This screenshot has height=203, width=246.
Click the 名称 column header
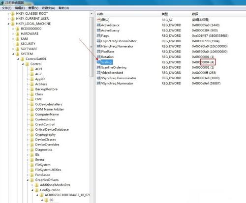pos(100,14)
